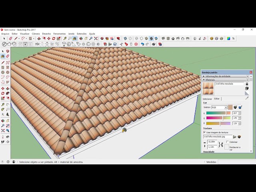Toggle the Paint Bucket tool in top toolbar
256x192 pixels.
point(75,38)
